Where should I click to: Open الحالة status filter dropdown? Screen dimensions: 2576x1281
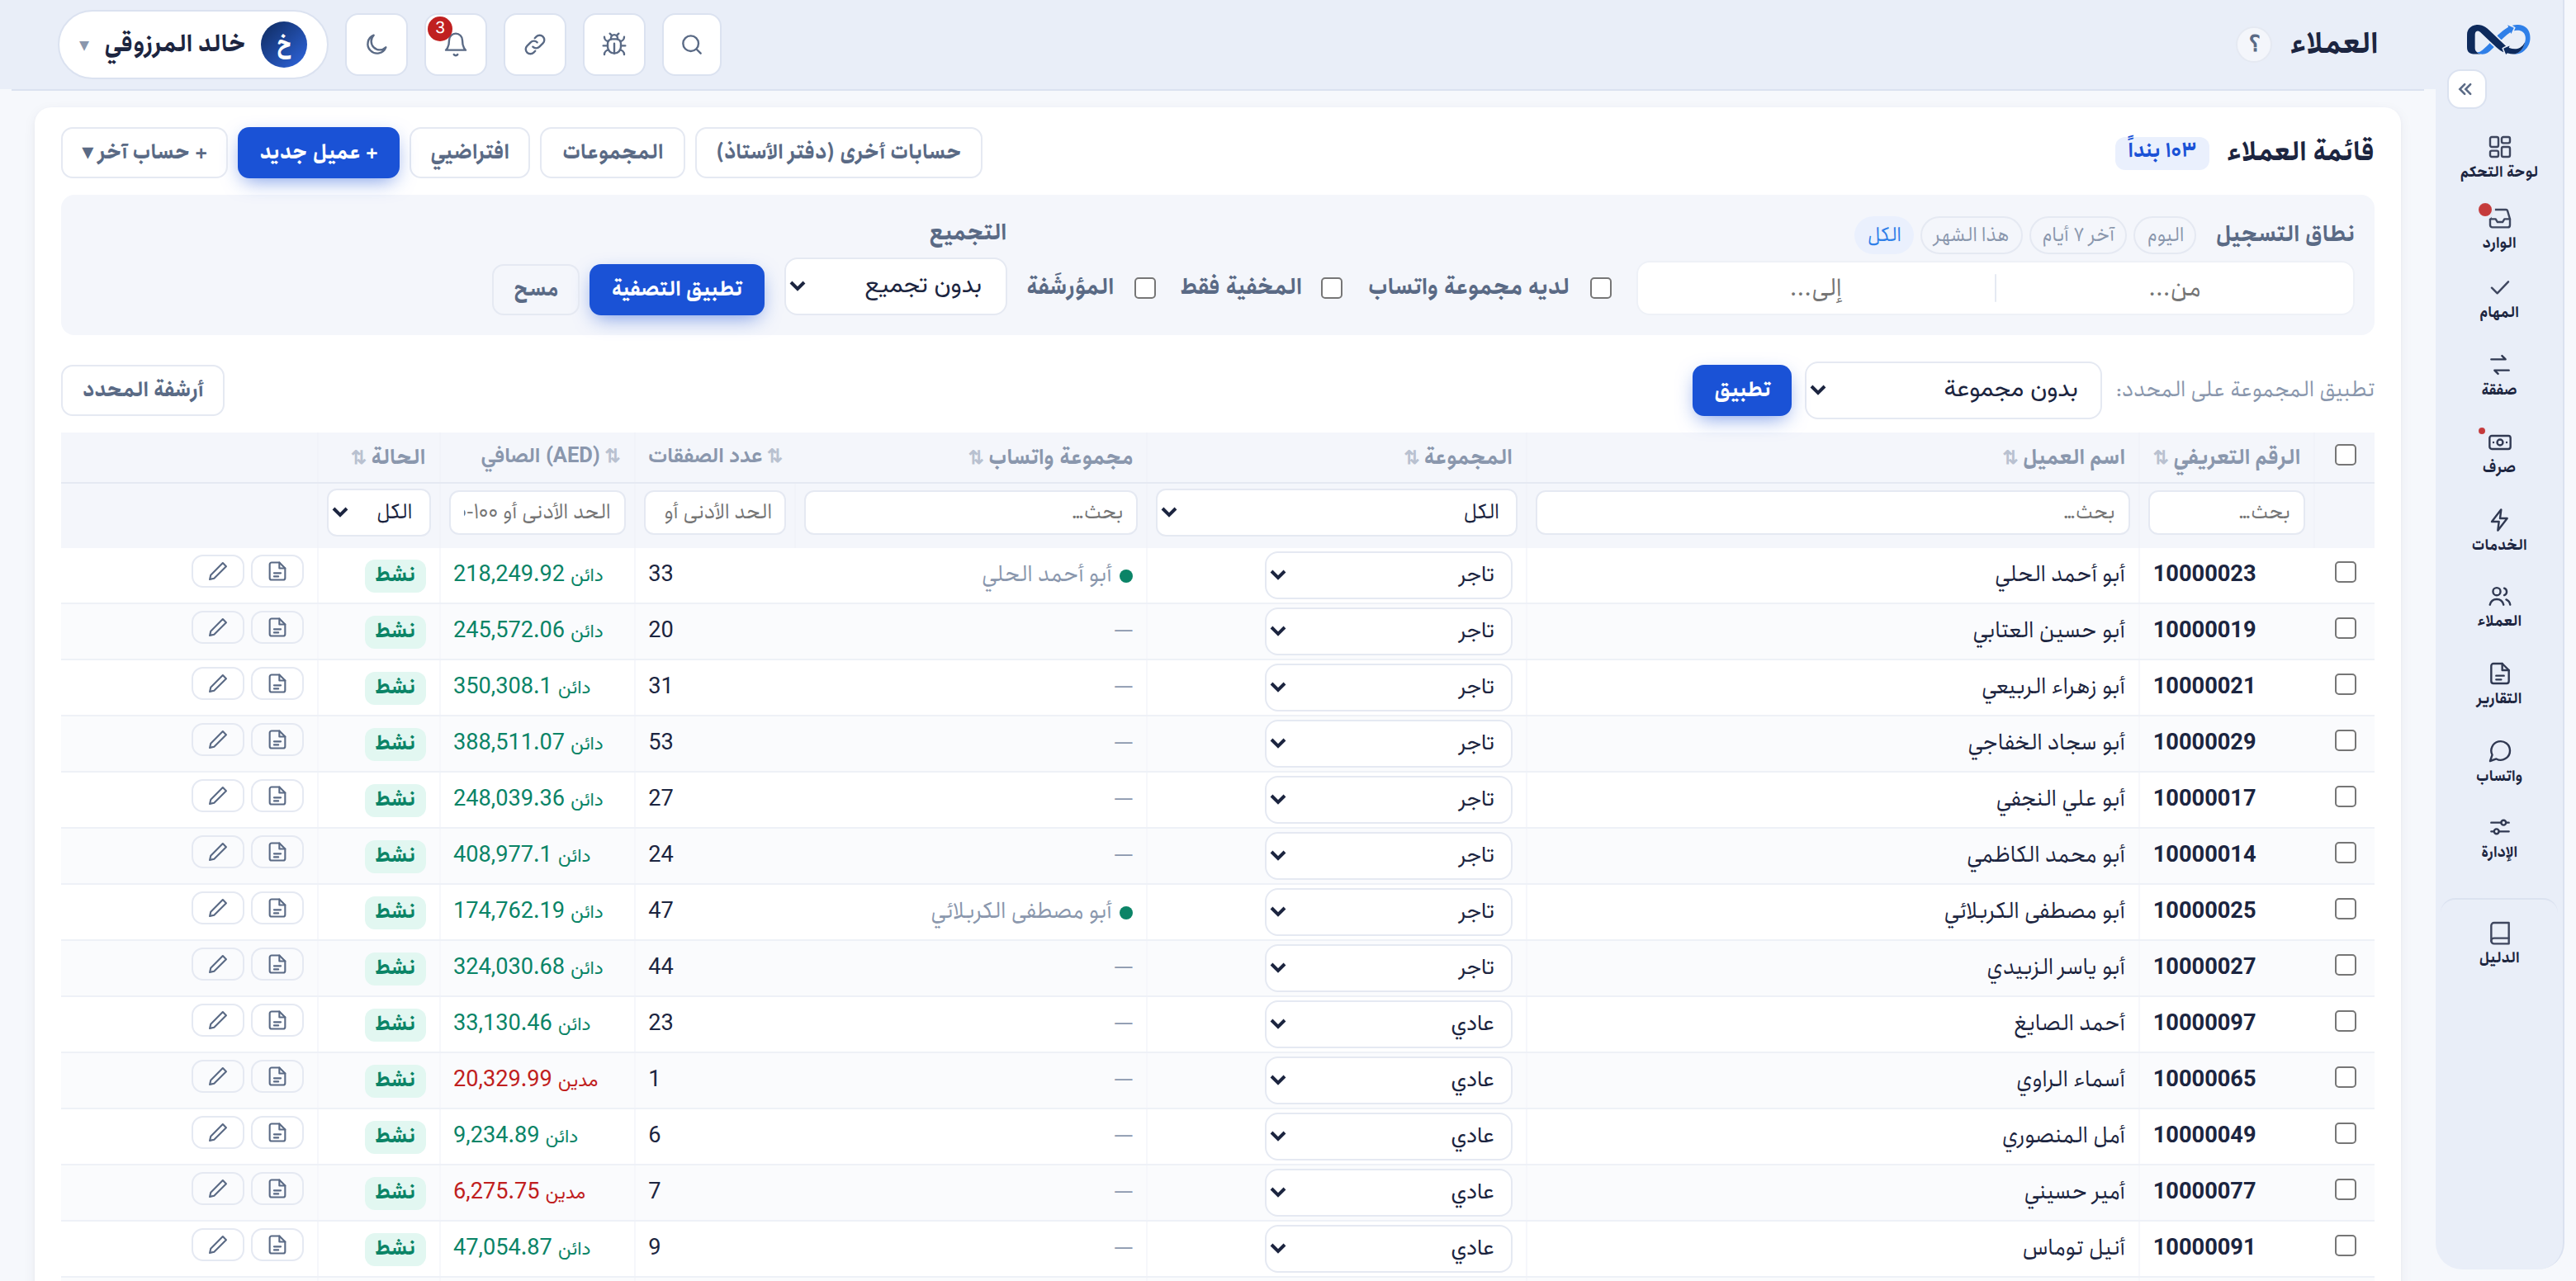pyautogui.click(x=378, y=512)
